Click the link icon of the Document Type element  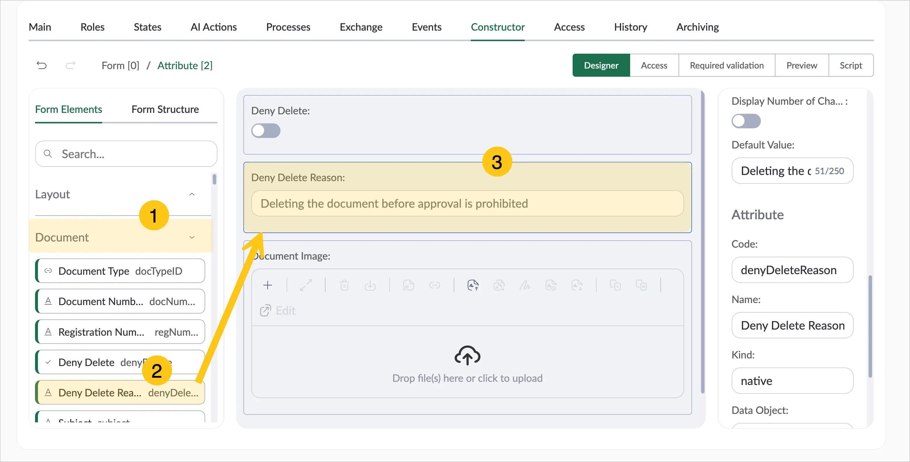coord(48,271)
